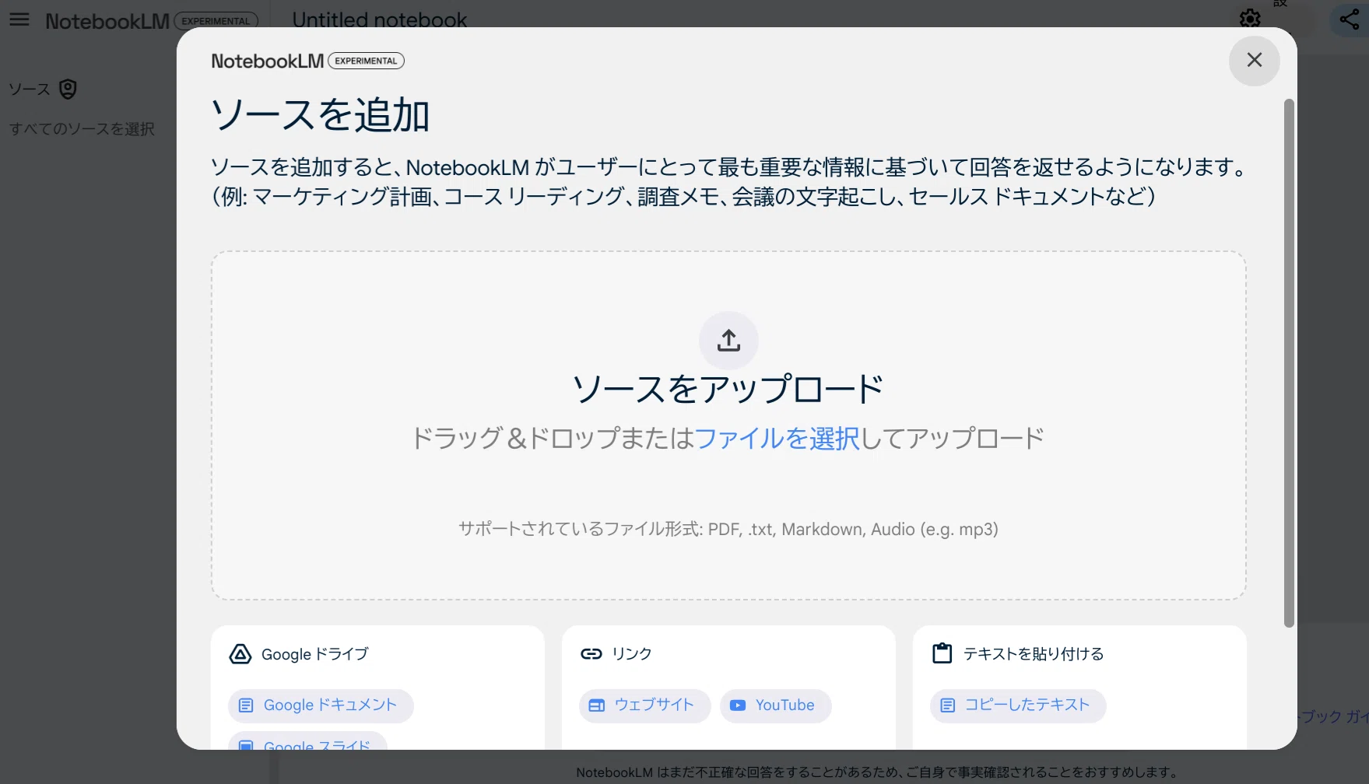Click the YouTube play icon

pyautogui.click(x=738, y=705)
